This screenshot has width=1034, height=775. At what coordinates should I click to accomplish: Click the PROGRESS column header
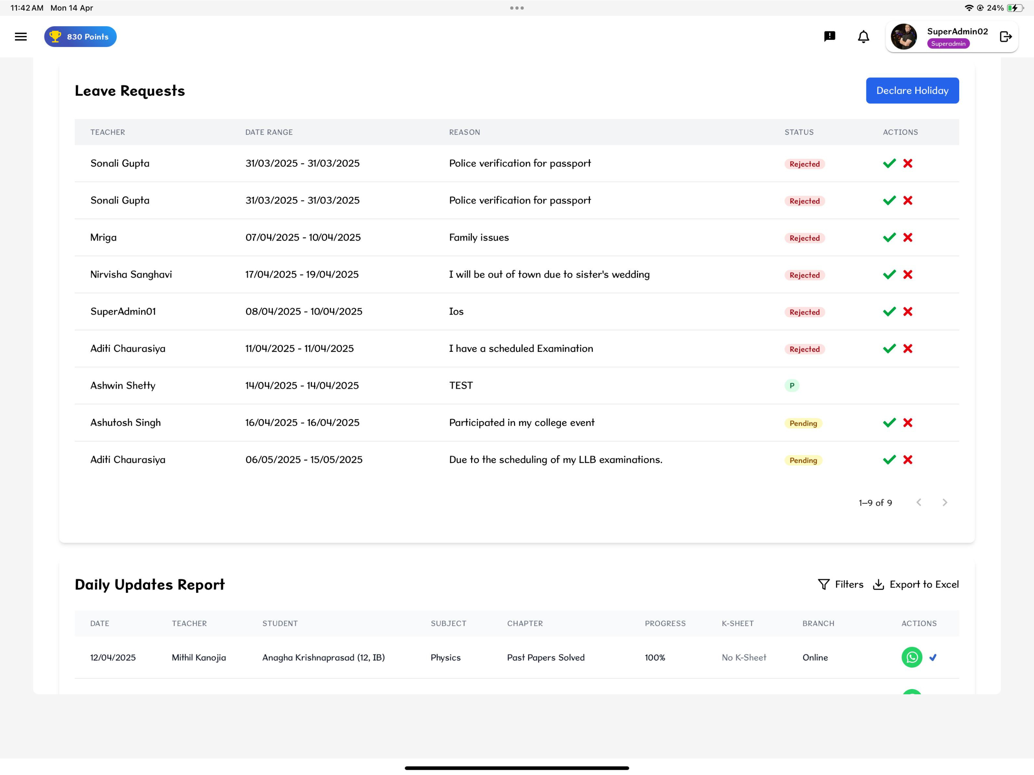665,623
